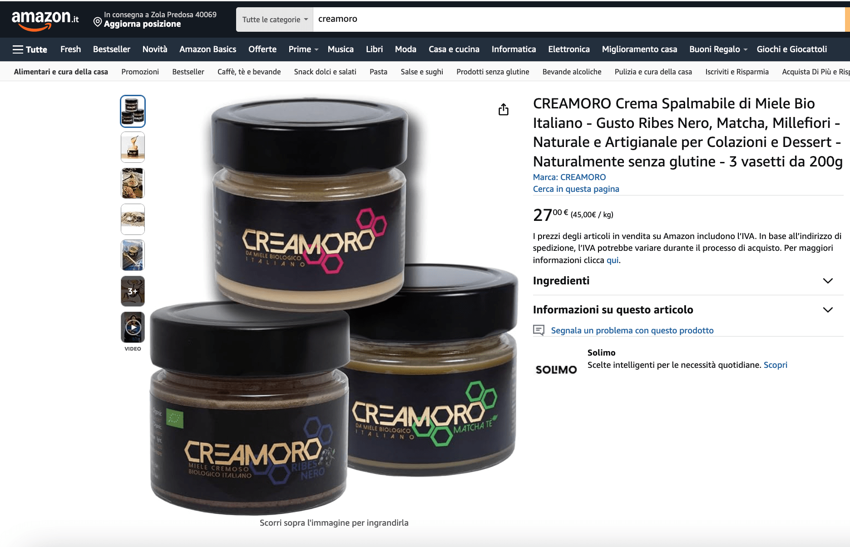Click the Solimo brand logo
The height and width of the screenshot is (547, 850).
[556, 370]
